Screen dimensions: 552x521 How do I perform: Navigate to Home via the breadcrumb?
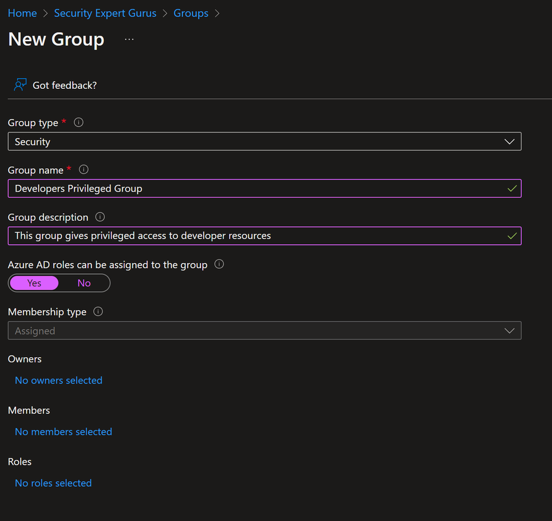22,13
